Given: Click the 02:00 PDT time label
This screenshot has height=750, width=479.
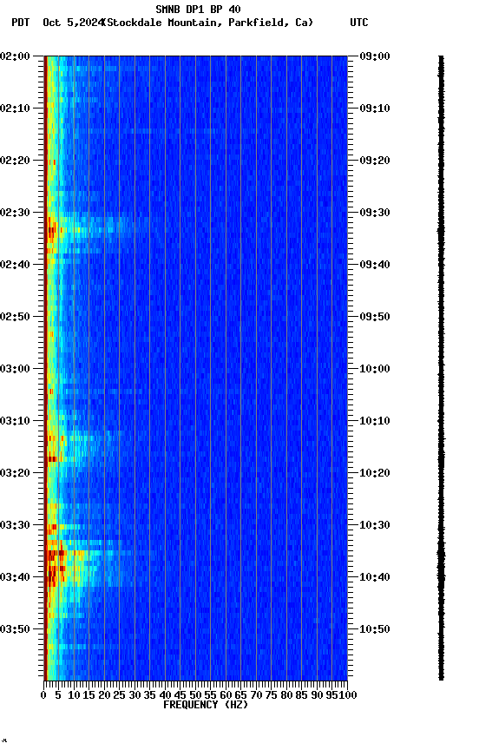Looking at the screenshot, I should (15, 56).
